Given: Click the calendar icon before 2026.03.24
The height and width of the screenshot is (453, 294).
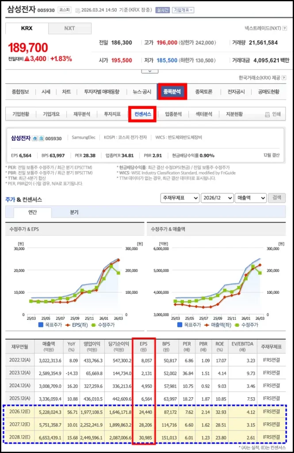Looking at the screenshot, I should click(x=78, y=11).
